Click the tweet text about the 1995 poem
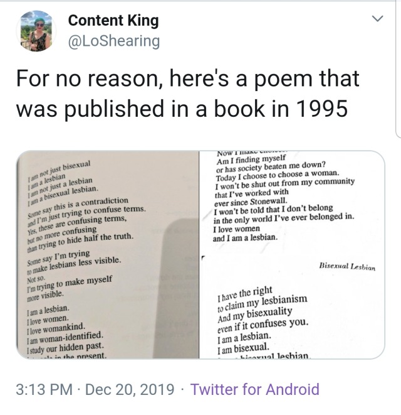This screenshot has height=415, width=401. point(188,94)
